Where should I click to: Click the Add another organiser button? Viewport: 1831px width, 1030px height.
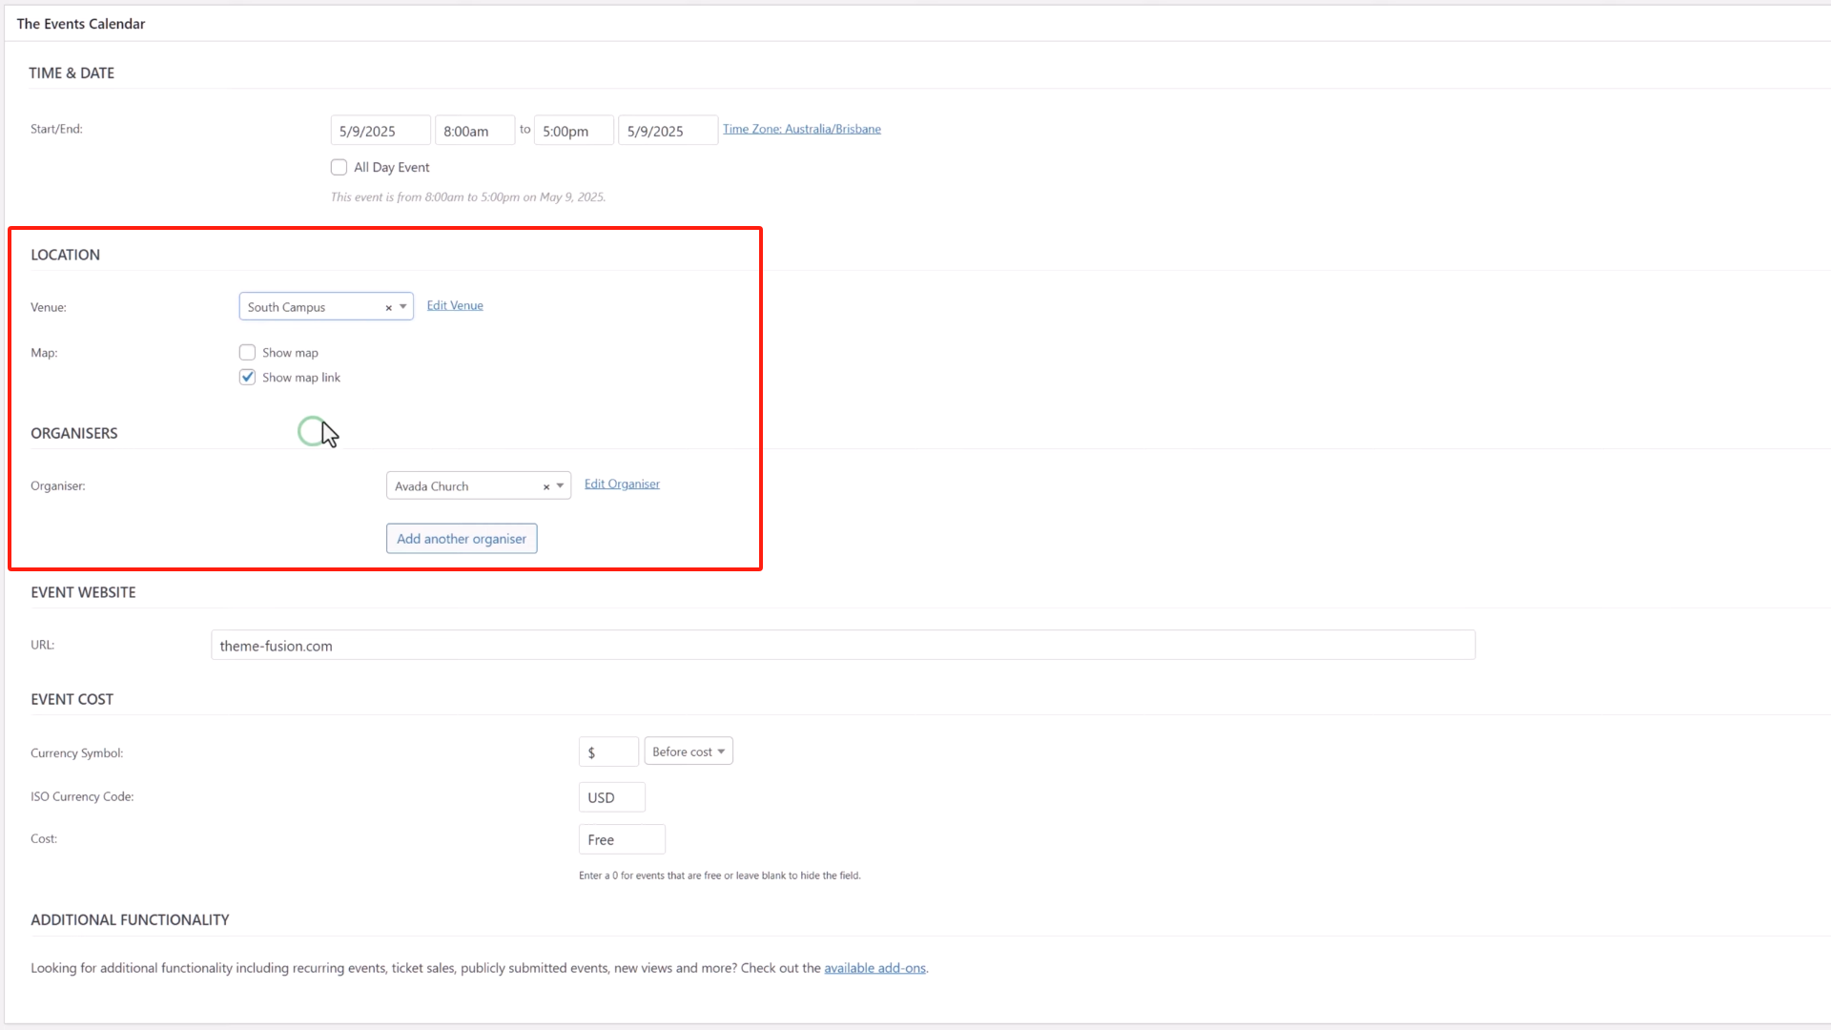click(x=461, y=538)
